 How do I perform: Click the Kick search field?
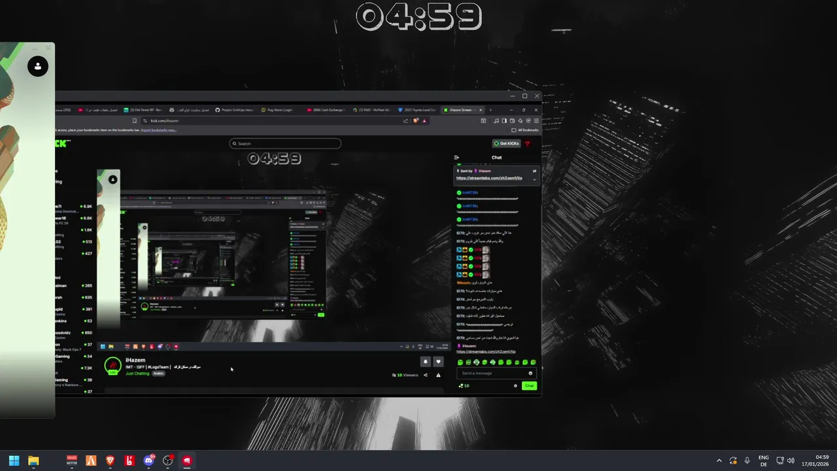tap(285, 143)
